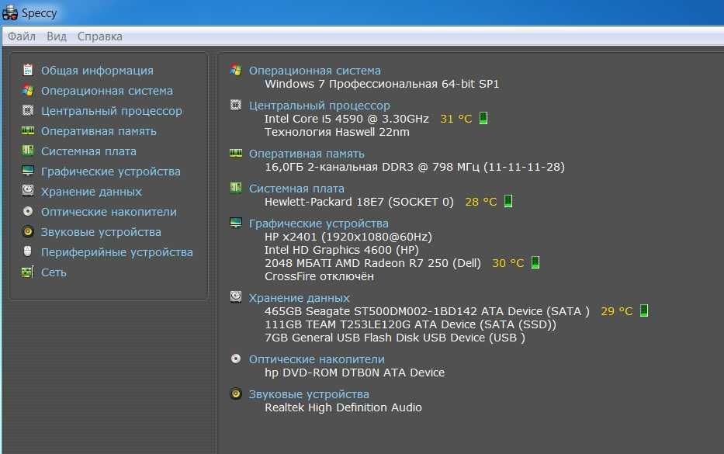
Task: Click the 30 °C GPU temperature value
Action: pyautogui.click(x=508, y=263)
